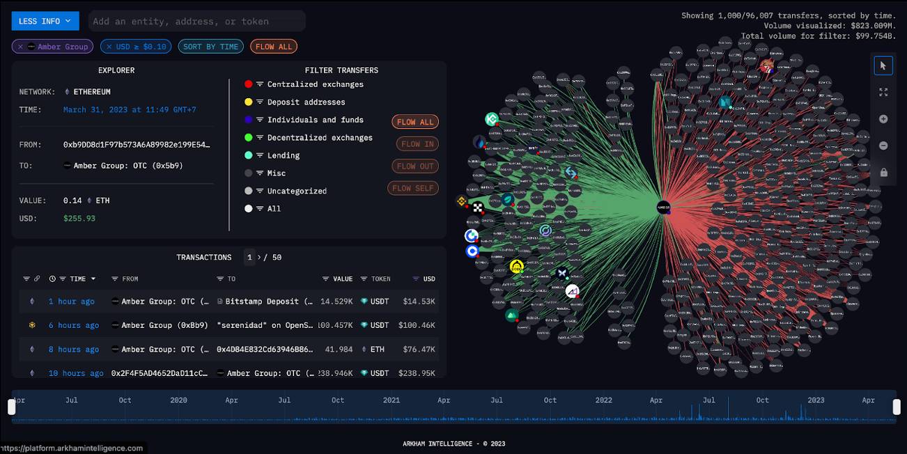Viewport: 907px width, 454px height.
Task: Zoom in on the graph
Action: (x=883, y=119)
